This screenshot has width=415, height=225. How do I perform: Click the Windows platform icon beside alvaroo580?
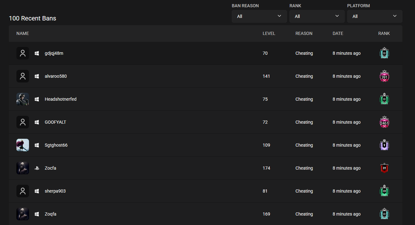37,76
